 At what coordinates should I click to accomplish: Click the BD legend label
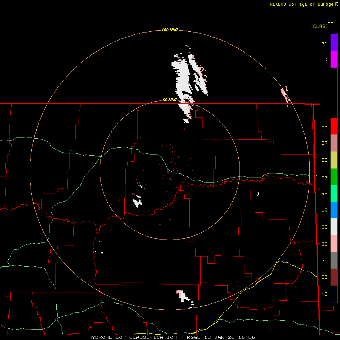pyautogui.click(x=324, y=160)
